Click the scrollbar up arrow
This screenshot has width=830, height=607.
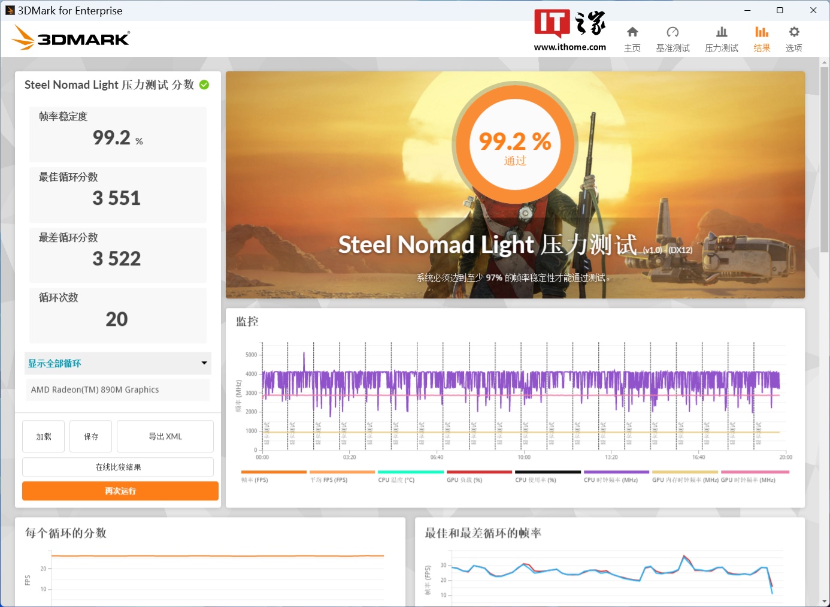pyautogui.click(x=825, y=62)
